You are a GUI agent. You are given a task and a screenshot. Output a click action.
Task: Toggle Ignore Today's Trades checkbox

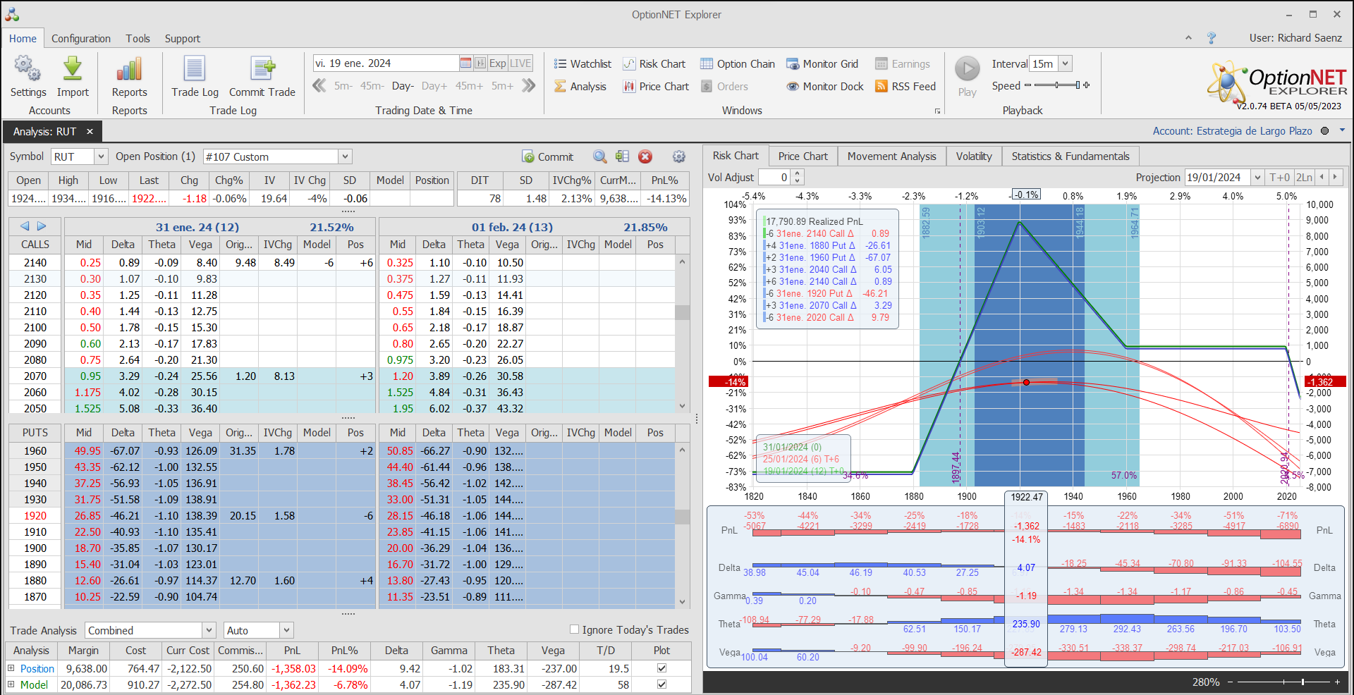click(x=574, y=629)
